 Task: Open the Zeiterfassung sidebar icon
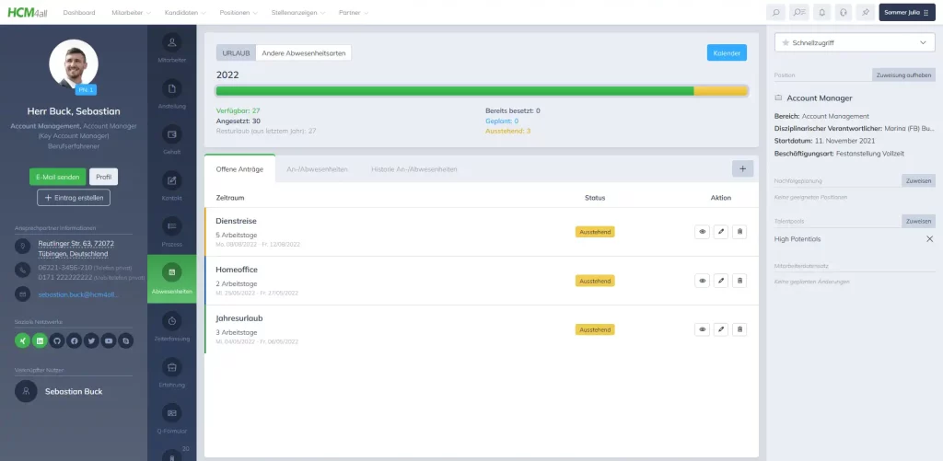171,325
